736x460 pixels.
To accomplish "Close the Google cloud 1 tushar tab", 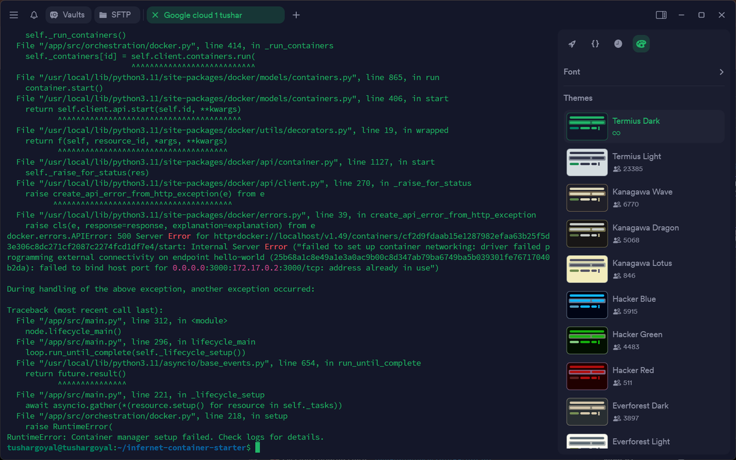I will coord(155,15).
